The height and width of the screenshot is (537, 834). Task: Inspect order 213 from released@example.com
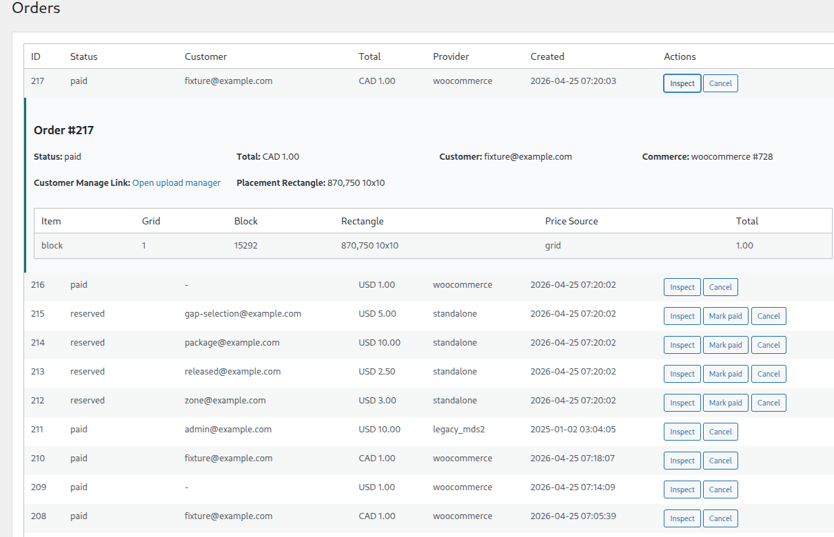[x=682, y=374]
